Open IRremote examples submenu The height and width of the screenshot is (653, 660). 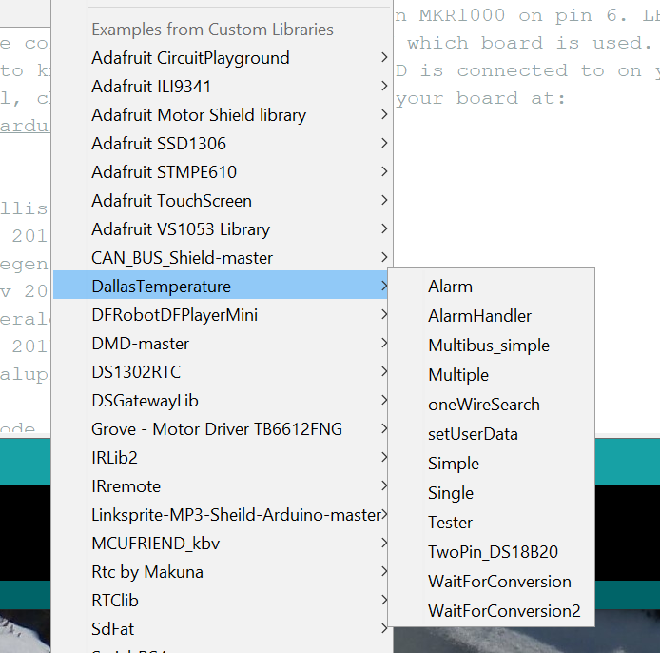pos(223,486)
